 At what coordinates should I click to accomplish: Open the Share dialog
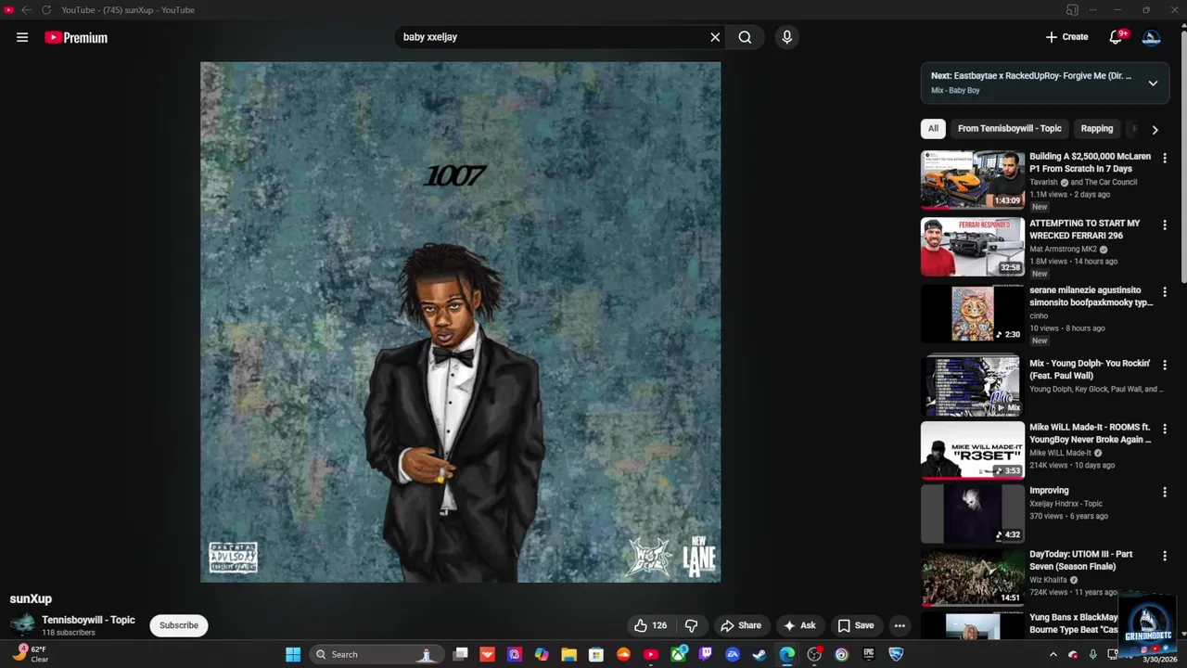pos(741,625)
